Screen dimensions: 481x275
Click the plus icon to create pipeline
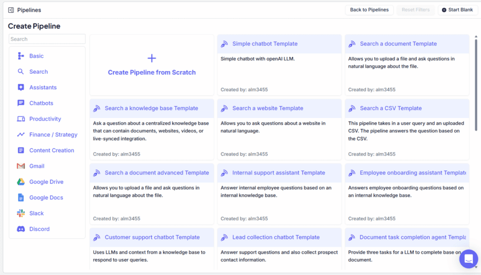click(x=152, y=58)
